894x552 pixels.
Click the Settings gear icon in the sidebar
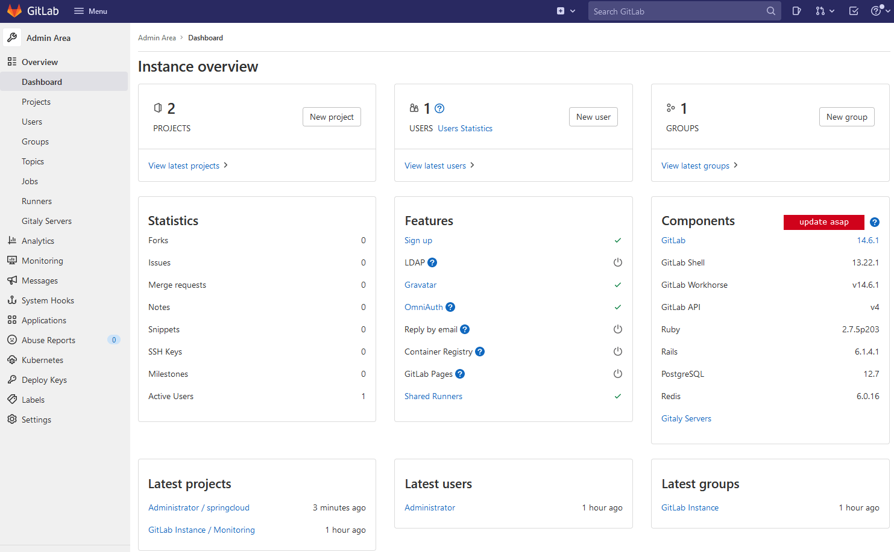(12, 419)
